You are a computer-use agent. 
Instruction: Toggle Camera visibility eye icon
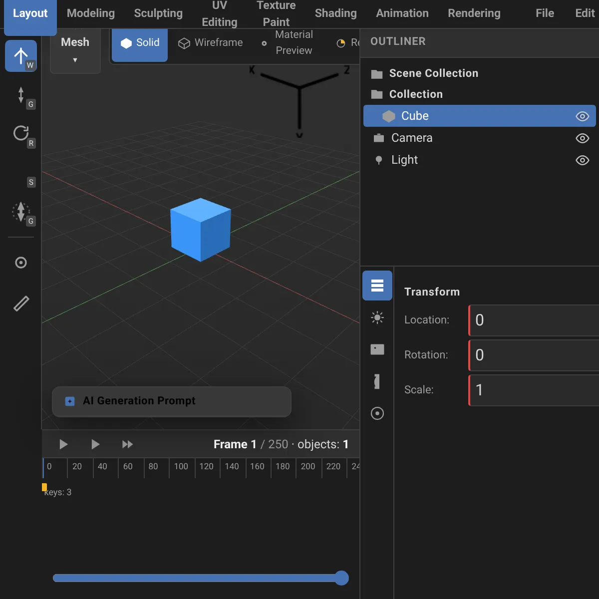[x=583, y=138]
